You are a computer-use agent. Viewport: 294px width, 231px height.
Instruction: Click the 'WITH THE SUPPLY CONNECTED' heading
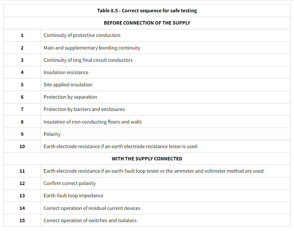click(x=147, y=159)
